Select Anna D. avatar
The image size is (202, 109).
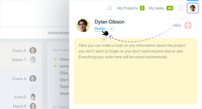[33, 97]
